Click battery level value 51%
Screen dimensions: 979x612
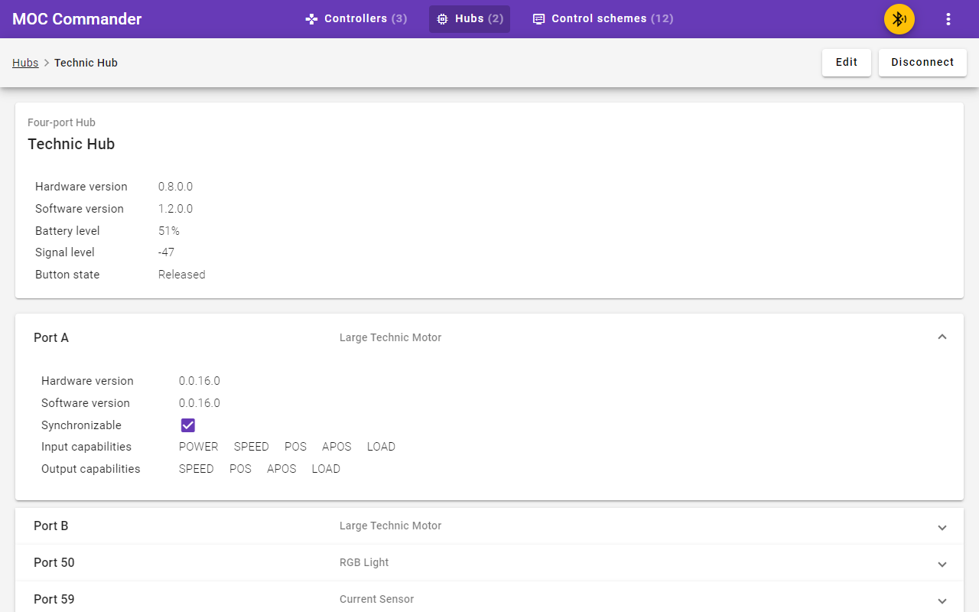pyautogui.click(x=169, y=231)
